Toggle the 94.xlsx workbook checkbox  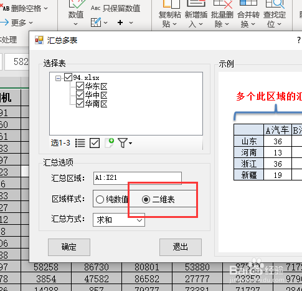click(68, 77)
